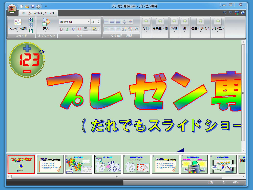Viewport: 253px width, 190px height.
Task: Open the スライド追加 dropdown
Action: (18, 25)
